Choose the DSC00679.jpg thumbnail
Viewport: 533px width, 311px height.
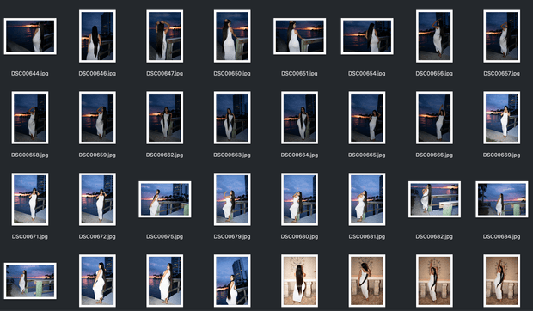pyautogui.click(x=232, y=199)
